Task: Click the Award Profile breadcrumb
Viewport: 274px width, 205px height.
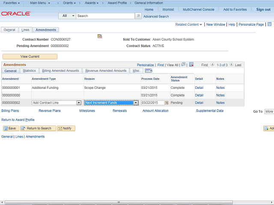Action: (117, 3)
